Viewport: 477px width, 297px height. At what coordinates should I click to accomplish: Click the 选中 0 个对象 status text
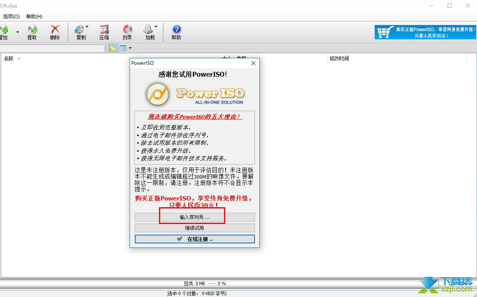[x=197, y=293]
